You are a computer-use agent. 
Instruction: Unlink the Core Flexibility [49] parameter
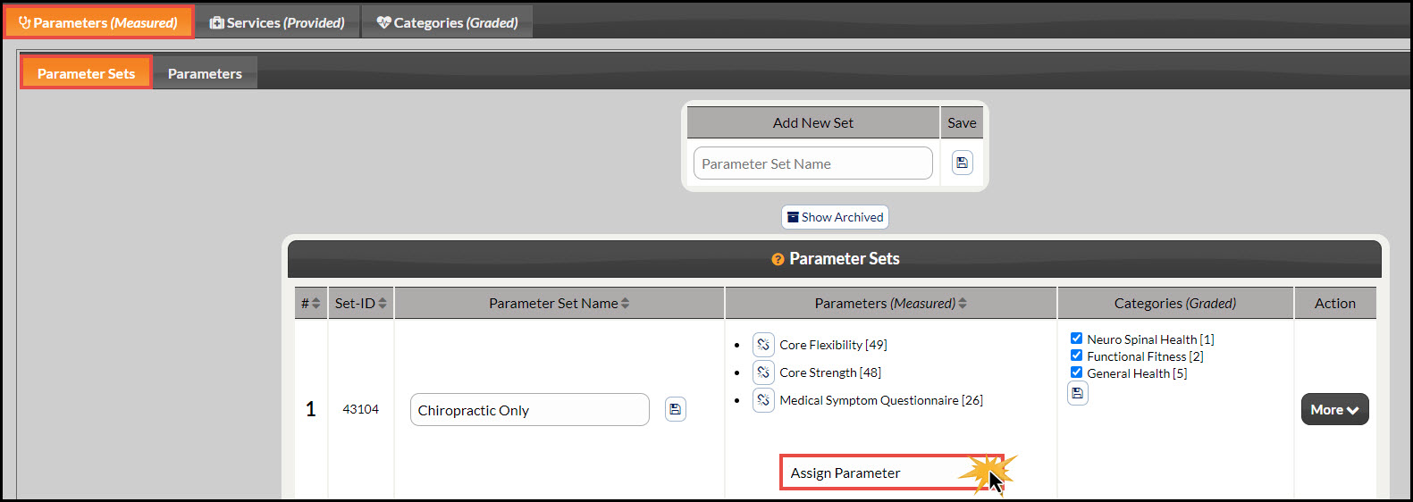(763, 345)
